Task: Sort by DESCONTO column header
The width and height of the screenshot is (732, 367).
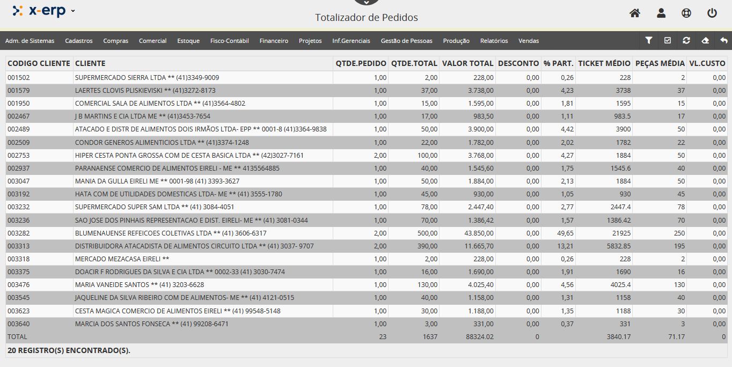Action: click(x=518, y=63)
